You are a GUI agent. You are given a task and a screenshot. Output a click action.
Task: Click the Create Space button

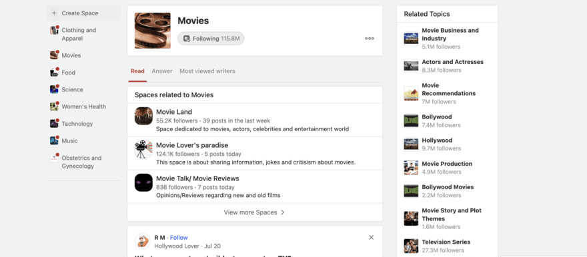pyautogui.click(x=84, y=13)
